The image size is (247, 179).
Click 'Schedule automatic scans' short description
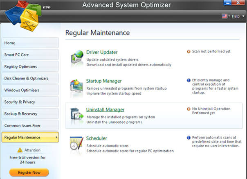coord(108,146)
